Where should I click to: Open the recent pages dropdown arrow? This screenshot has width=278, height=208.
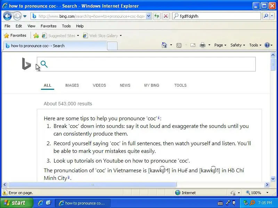click(x=25, y=16)
